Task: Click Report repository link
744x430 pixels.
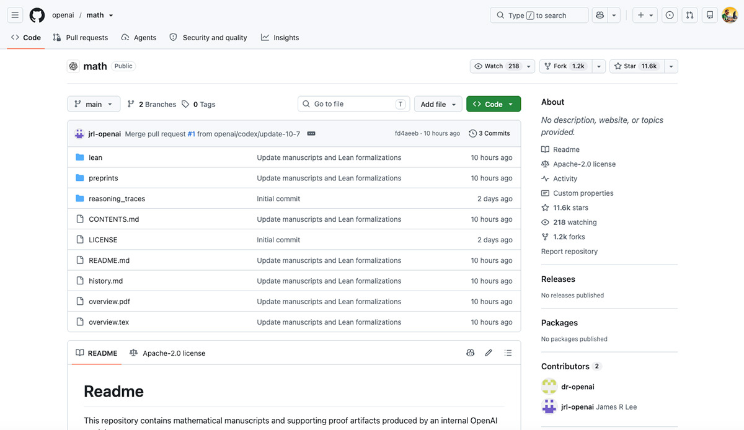Action: point(569,252)
